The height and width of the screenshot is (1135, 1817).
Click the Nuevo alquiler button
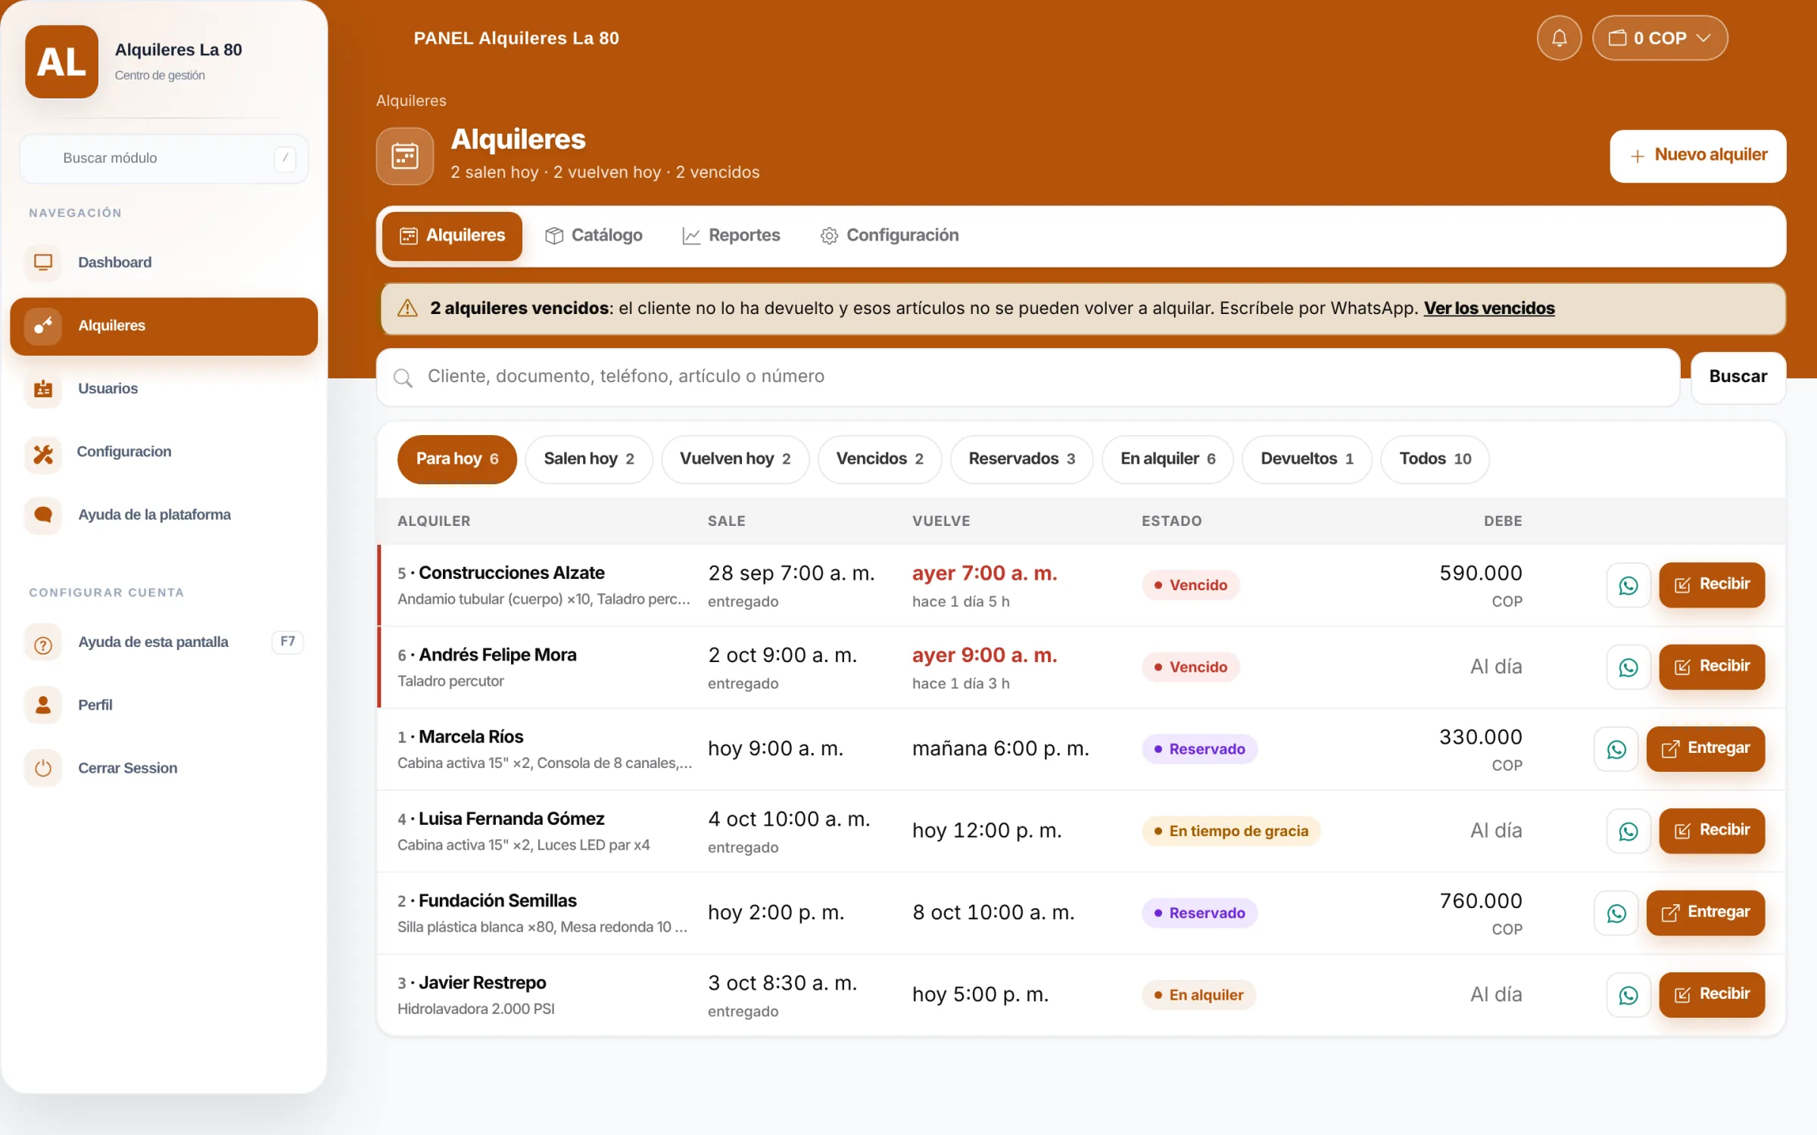[x=1697, y=156]
